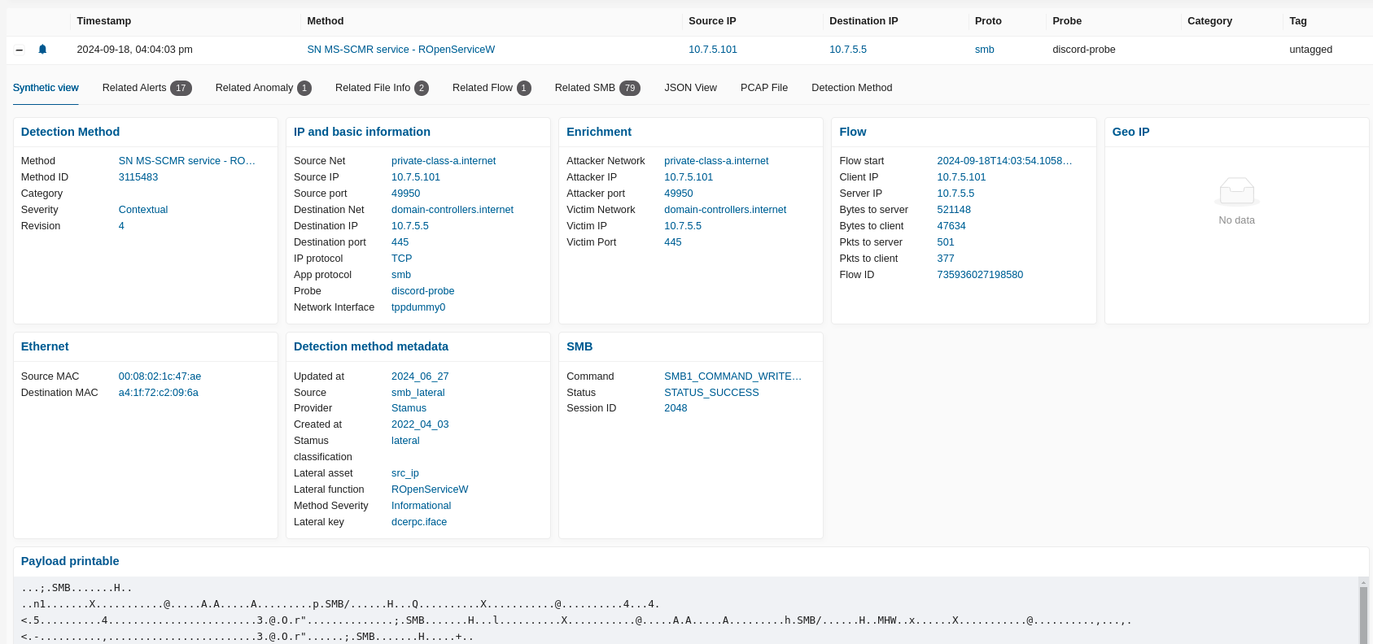Click Related Anomaly count badge

304,88
